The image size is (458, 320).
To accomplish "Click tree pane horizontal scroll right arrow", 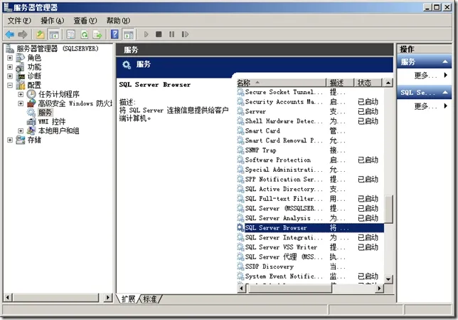I will pos(108,298).
